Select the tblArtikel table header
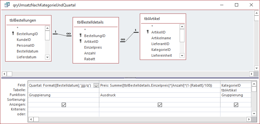 tap(163, 19)
